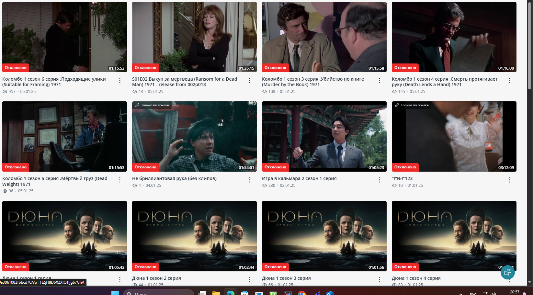Open options menu for Ransom for a Dead Man
Screen dimensions: 533x295
pyautogui.click(x=250, y=81)
